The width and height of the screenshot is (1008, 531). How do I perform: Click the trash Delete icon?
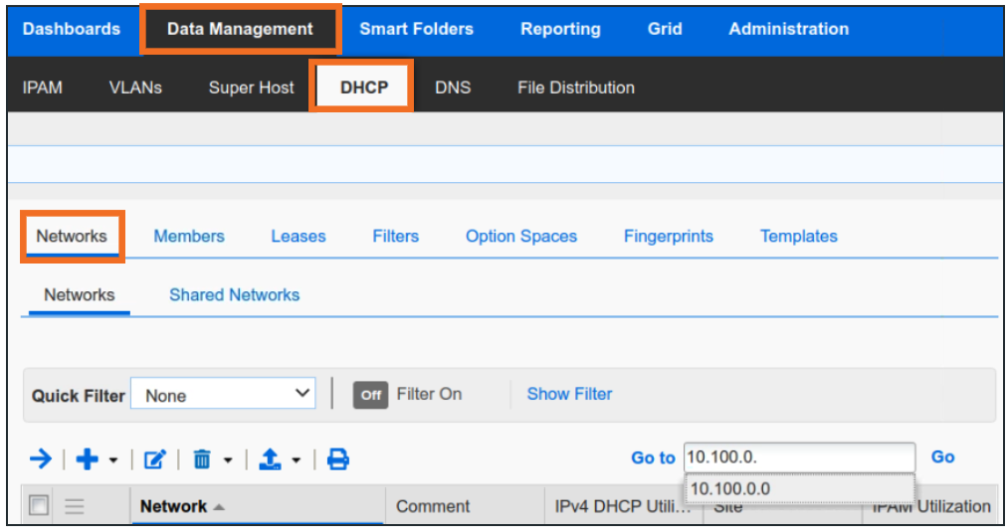click(202, 458)
